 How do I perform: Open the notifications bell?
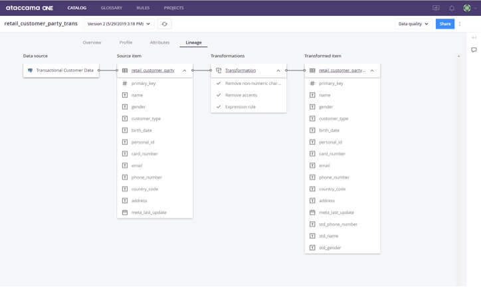click(452, 8)
